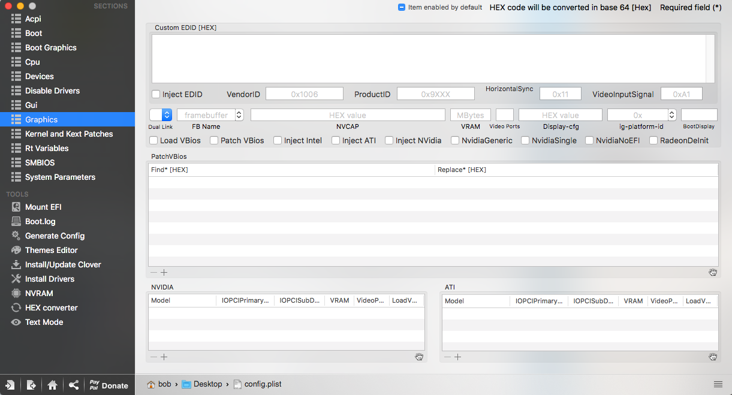Click config.plist in the path bar
732x395 pixels.
click(257, 384)
